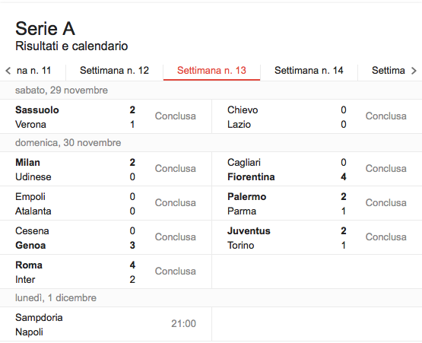Open the Juventus vs Torino match
This screenshot has height=343, width=422.
(x=317, y=237)
